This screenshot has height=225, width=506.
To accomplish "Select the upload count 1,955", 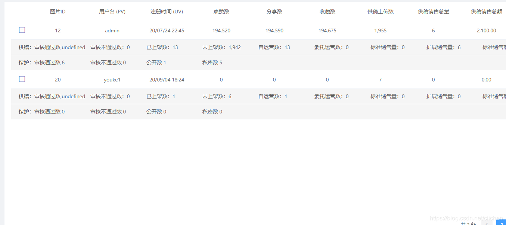I will tap(381, 30).
